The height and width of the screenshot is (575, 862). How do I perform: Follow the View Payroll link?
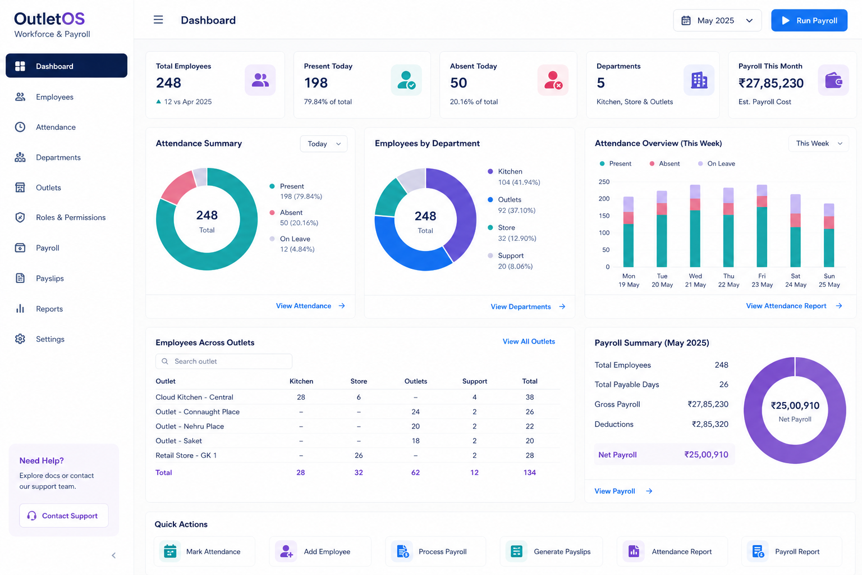(623, 491)
